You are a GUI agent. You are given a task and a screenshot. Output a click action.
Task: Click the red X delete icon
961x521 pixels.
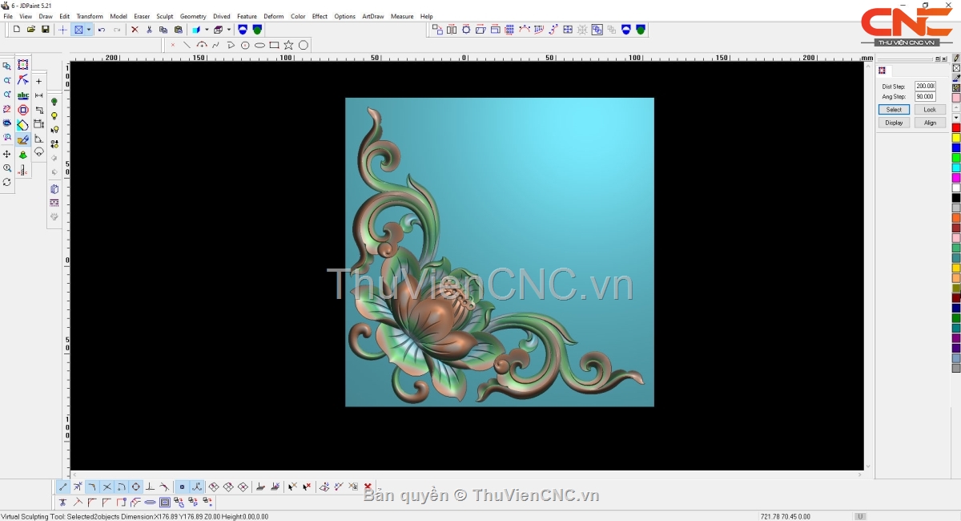click(x=135, y=30)
